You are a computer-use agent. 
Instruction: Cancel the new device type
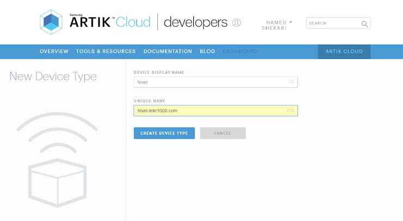[223, 133]
